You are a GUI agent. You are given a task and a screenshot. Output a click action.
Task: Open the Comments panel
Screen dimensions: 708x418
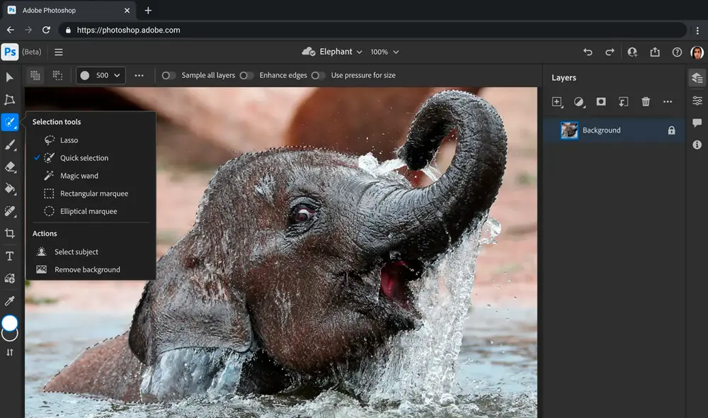[697, 123]
